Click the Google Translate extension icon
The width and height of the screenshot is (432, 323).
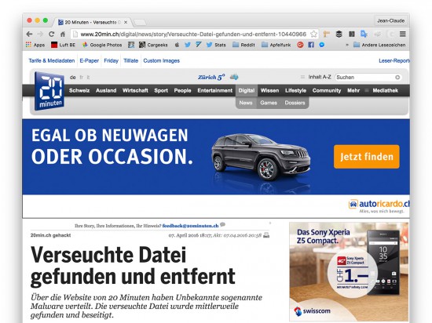tap(364, 34)
